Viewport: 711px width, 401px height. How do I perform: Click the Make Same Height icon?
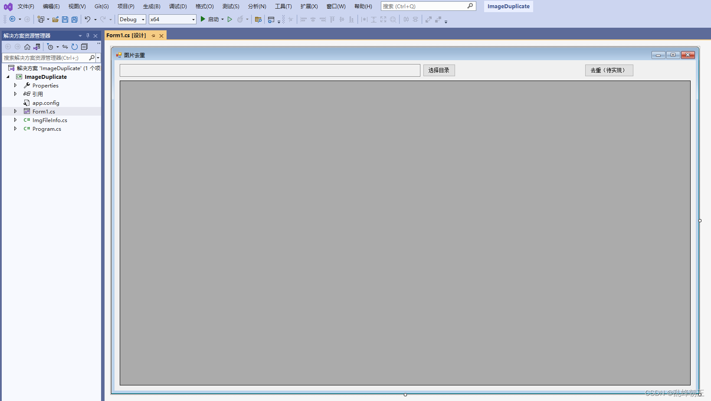pos(374,19)
